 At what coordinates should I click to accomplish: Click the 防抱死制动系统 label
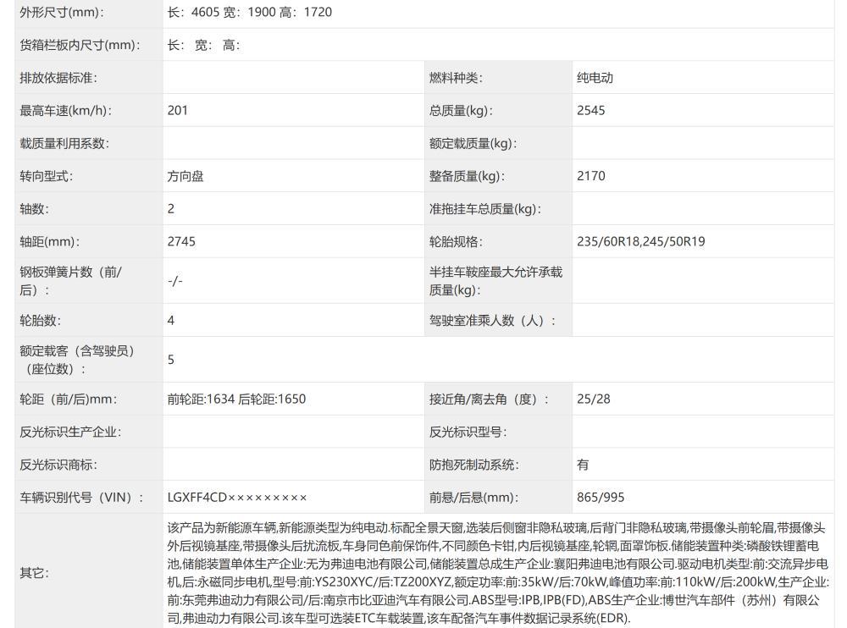point(473,465)
